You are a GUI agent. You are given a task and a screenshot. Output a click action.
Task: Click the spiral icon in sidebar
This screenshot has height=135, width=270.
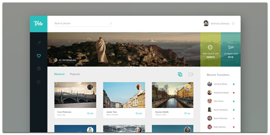[x=39, y=82]
